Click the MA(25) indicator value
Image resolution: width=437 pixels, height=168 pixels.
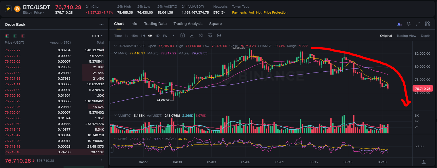[x=169, y=53]
